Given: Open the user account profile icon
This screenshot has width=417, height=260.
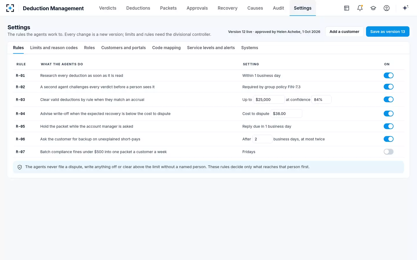Looking at the screenshot, I should pyautogui.click(x=387, y=8).
